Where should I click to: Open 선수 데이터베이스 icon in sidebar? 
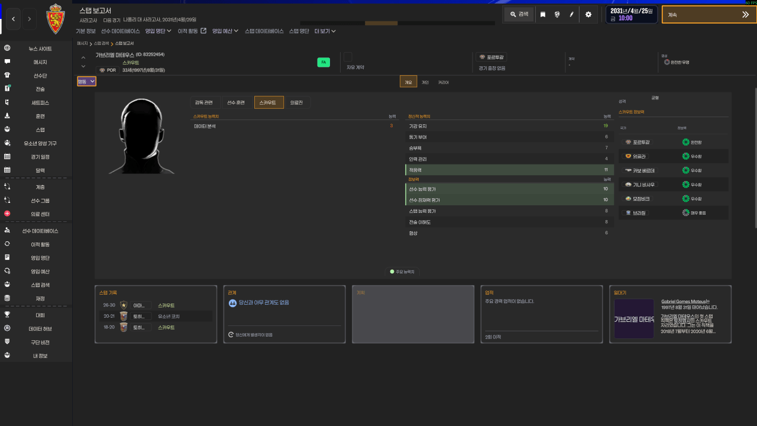(7, 231)
